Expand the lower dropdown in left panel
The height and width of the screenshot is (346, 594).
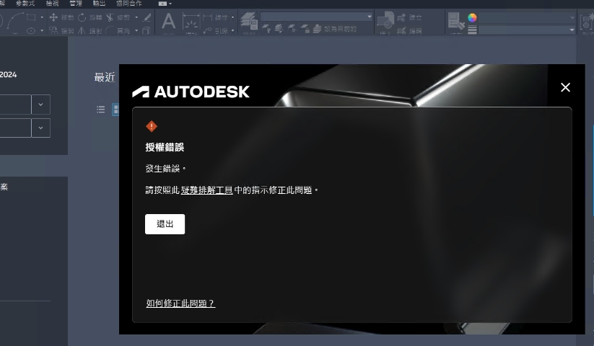click(x=40, y=128)
